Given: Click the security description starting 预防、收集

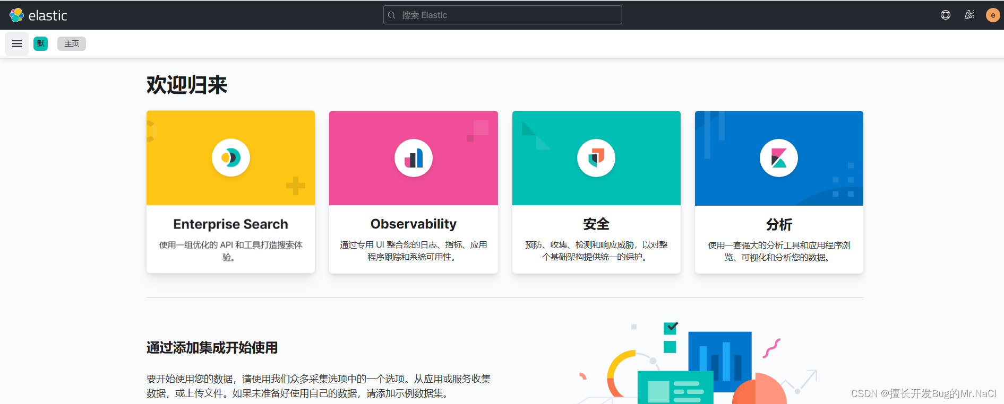Looking at the screenshot, I should click(596, 251).
